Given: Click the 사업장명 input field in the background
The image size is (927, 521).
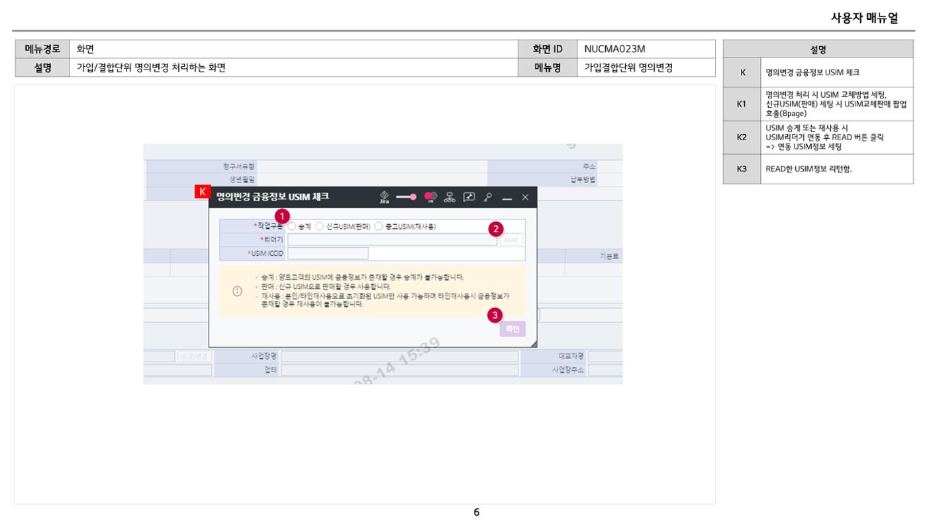Looking at the screenshot, I should pyautogui.click(x=399, y=356).
